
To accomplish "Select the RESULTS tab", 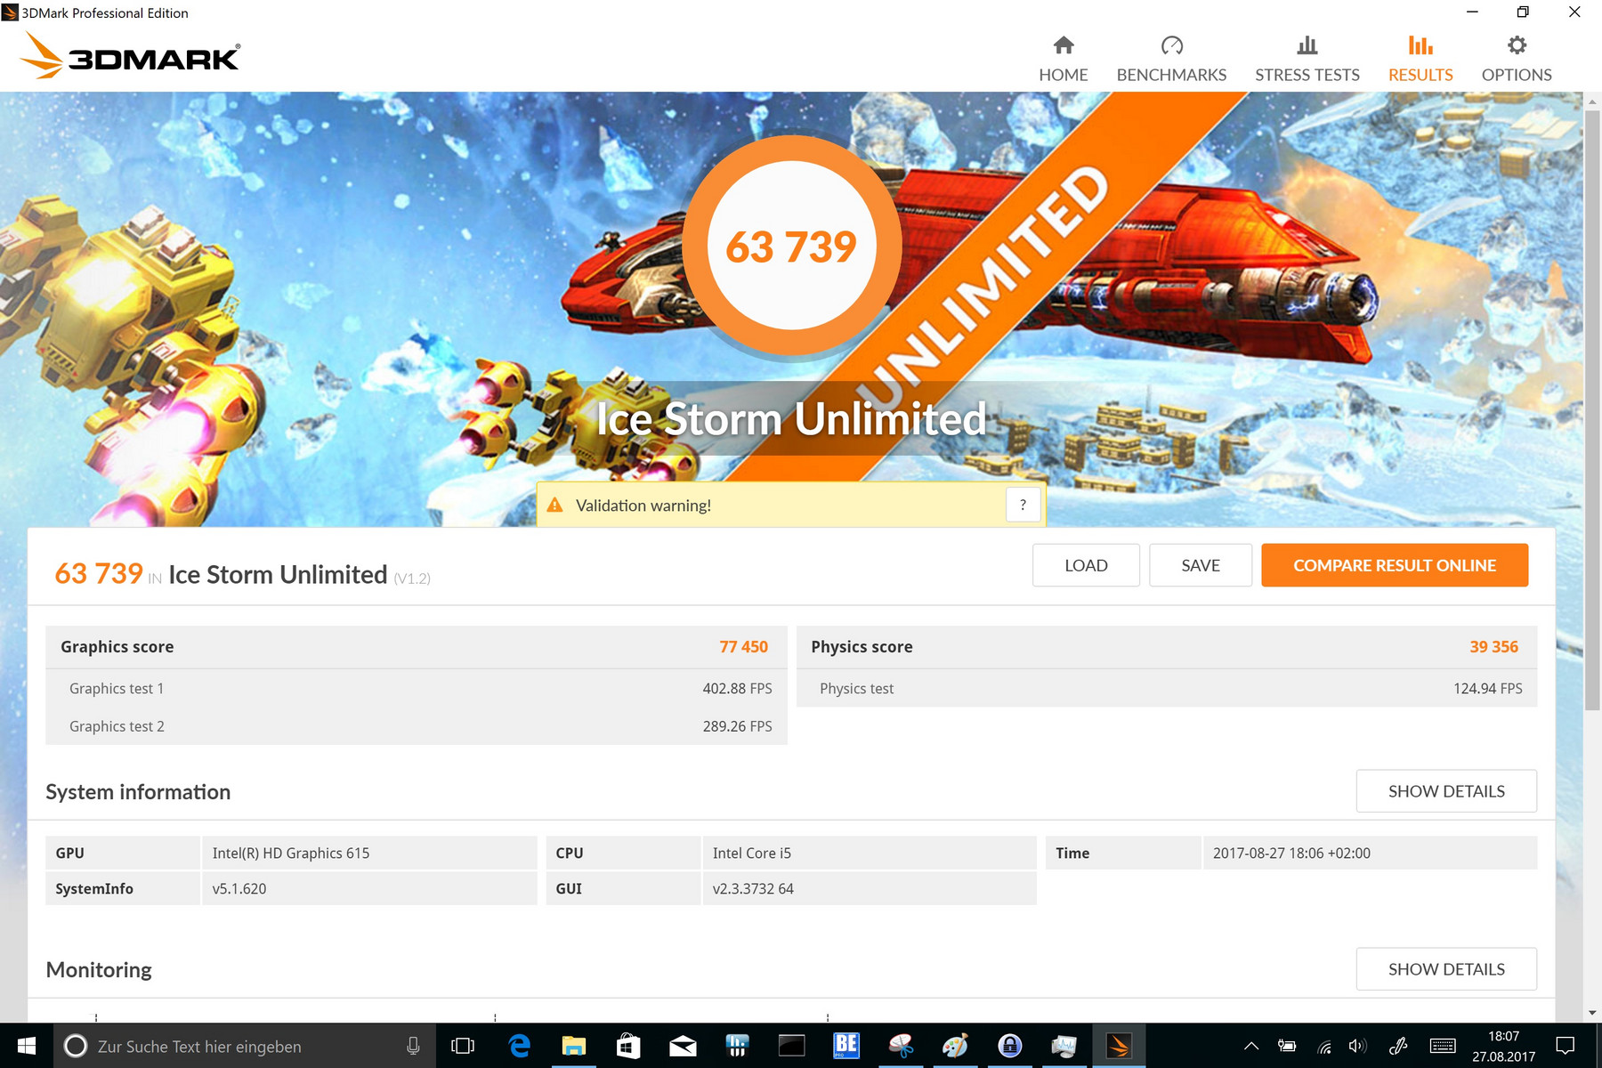I will [x=1420, y=60].
